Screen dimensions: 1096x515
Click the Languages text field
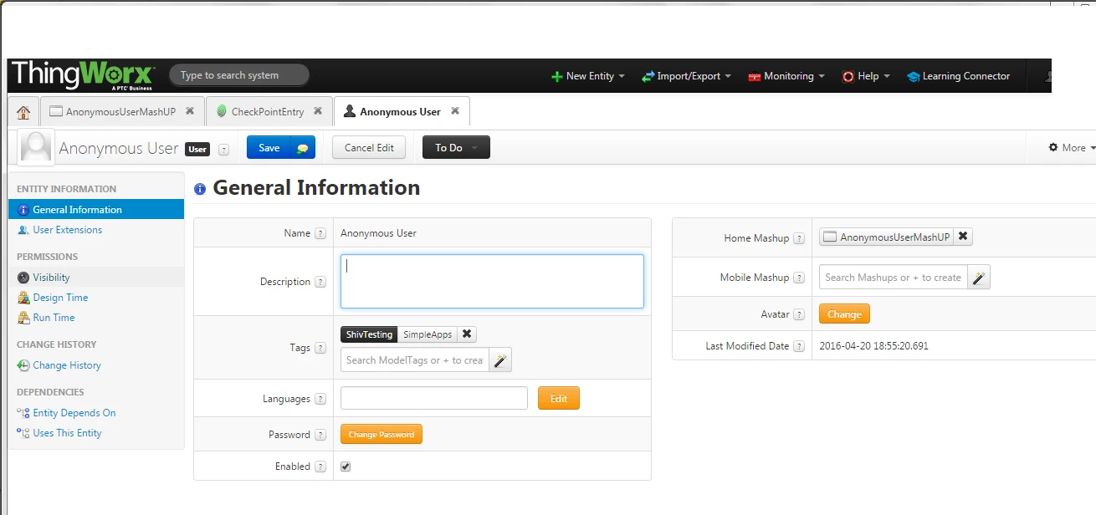(434, 398)
